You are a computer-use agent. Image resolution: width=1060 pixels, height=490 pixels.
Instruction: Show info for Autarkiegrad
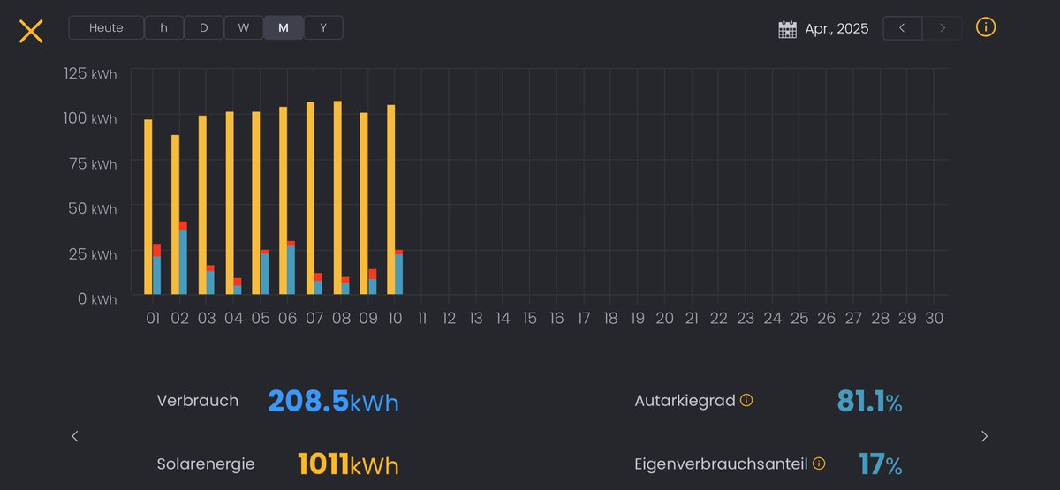[746, 401]
